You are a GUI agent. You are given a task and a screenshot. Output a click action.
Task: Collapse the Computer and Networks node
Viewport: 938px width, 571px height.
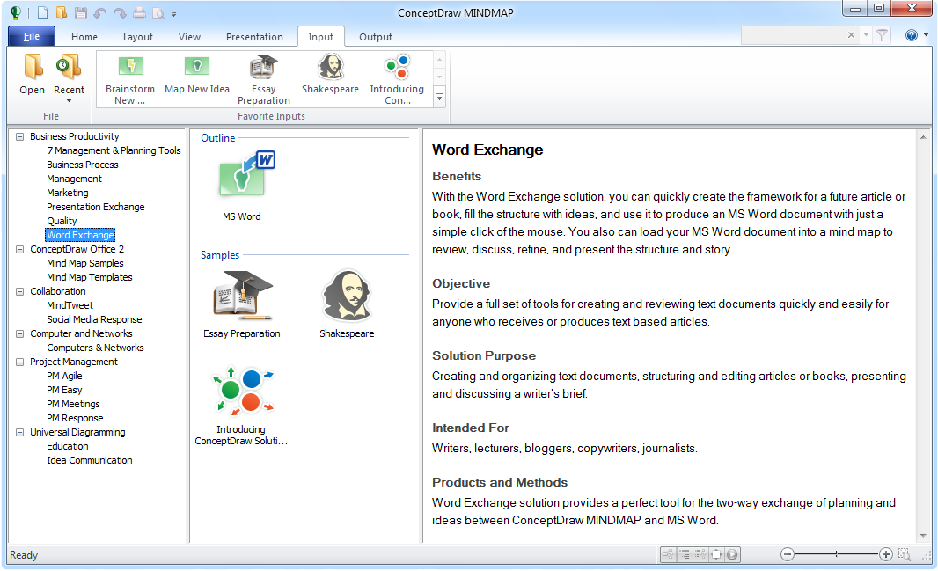19,333
